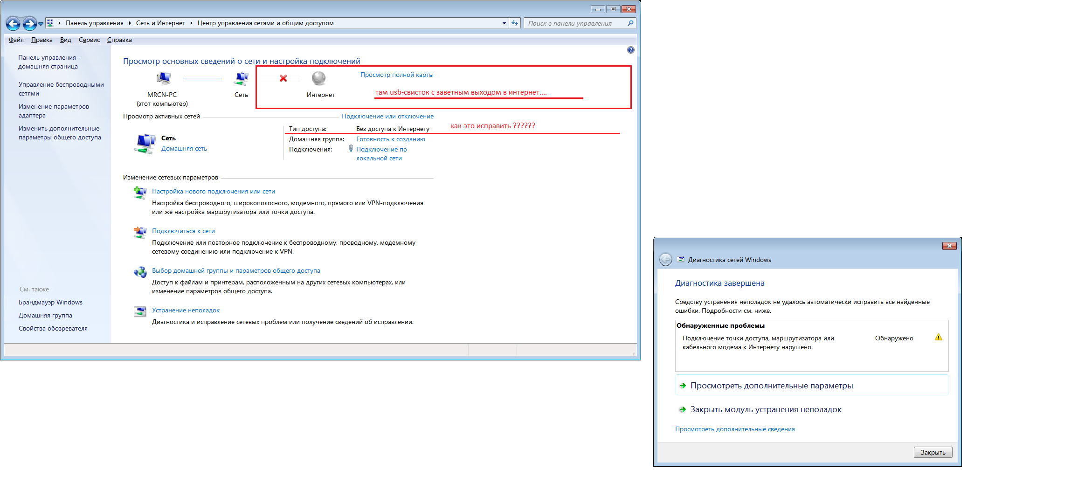Click the Устранение неполадок icon
The width and height of the screenshot is (1071, 504).
click(140, 311)
